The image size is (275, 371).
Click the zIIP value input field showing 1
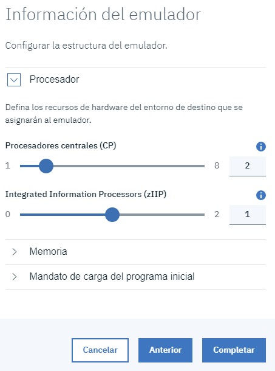[x=248, y=215]
